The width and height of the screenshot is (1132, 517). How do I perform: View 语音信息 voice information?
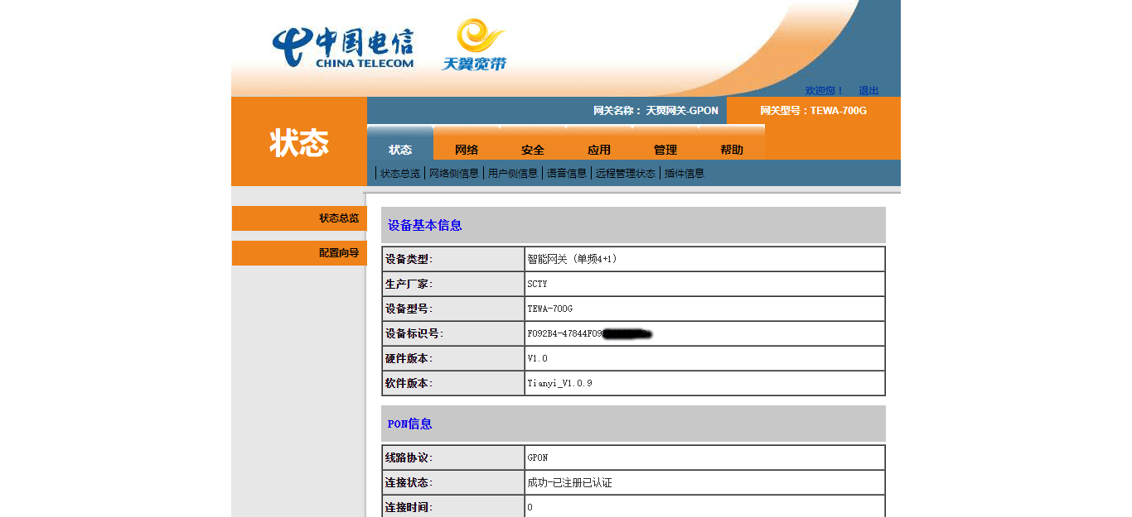(566, 173)
